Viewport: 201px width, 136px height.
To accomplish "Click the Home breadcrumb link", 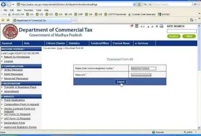I will [60, 48].
